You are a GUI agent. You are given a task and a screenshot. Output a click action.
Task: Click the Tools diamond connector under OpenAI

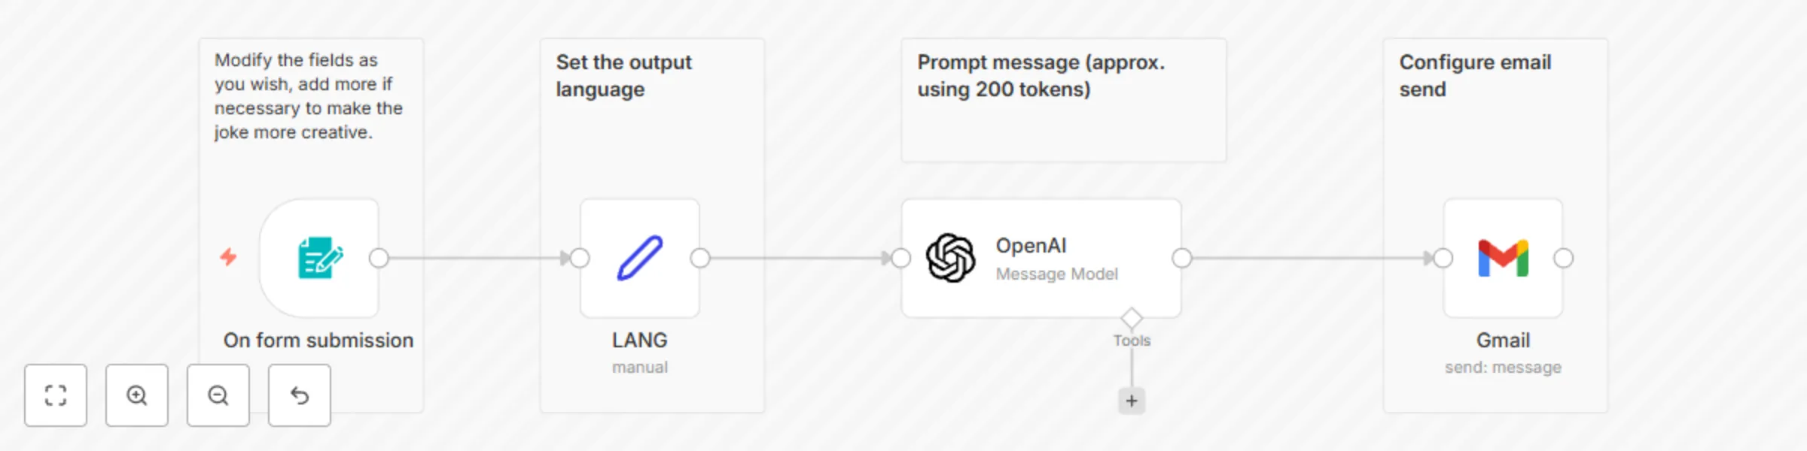1132,315
